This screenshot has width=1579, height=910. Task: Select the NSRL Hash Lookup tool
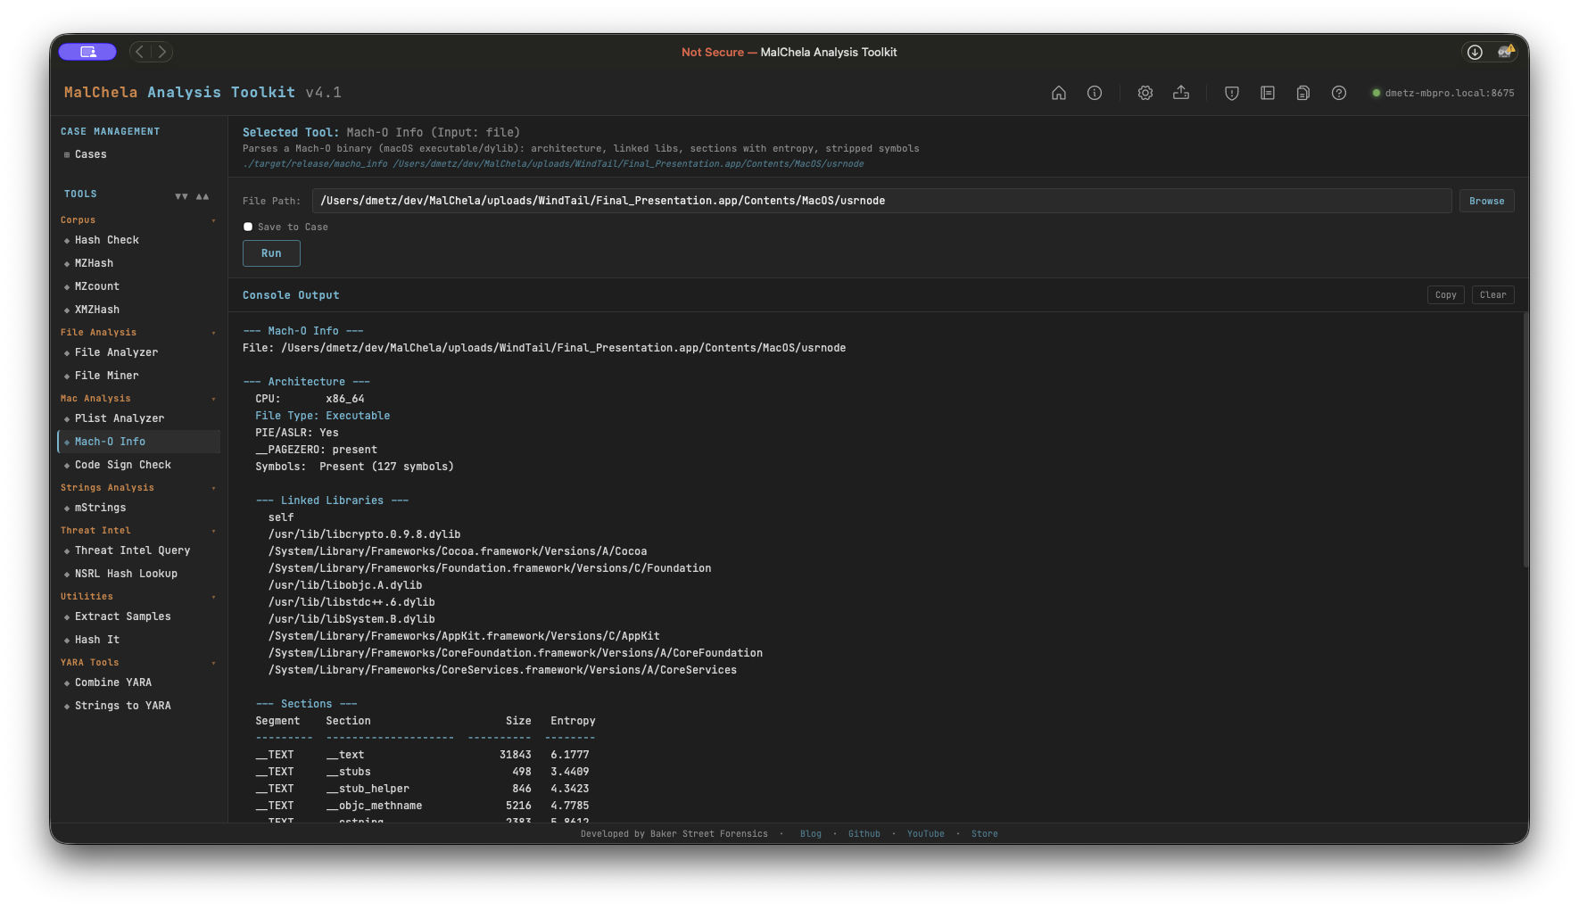[x=138, y=574]
